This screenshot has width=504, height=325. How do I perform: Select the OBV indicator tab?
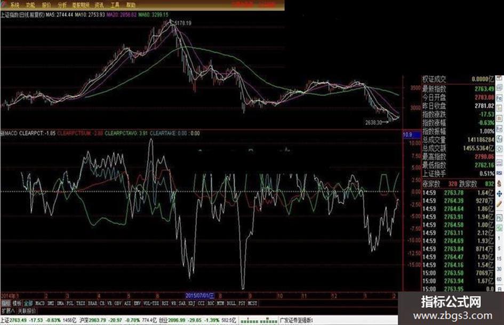tap(118, 303)
